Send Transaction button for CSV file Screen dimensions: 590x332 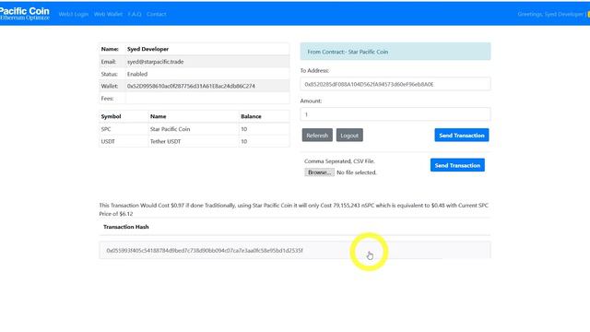click(457, 165)
